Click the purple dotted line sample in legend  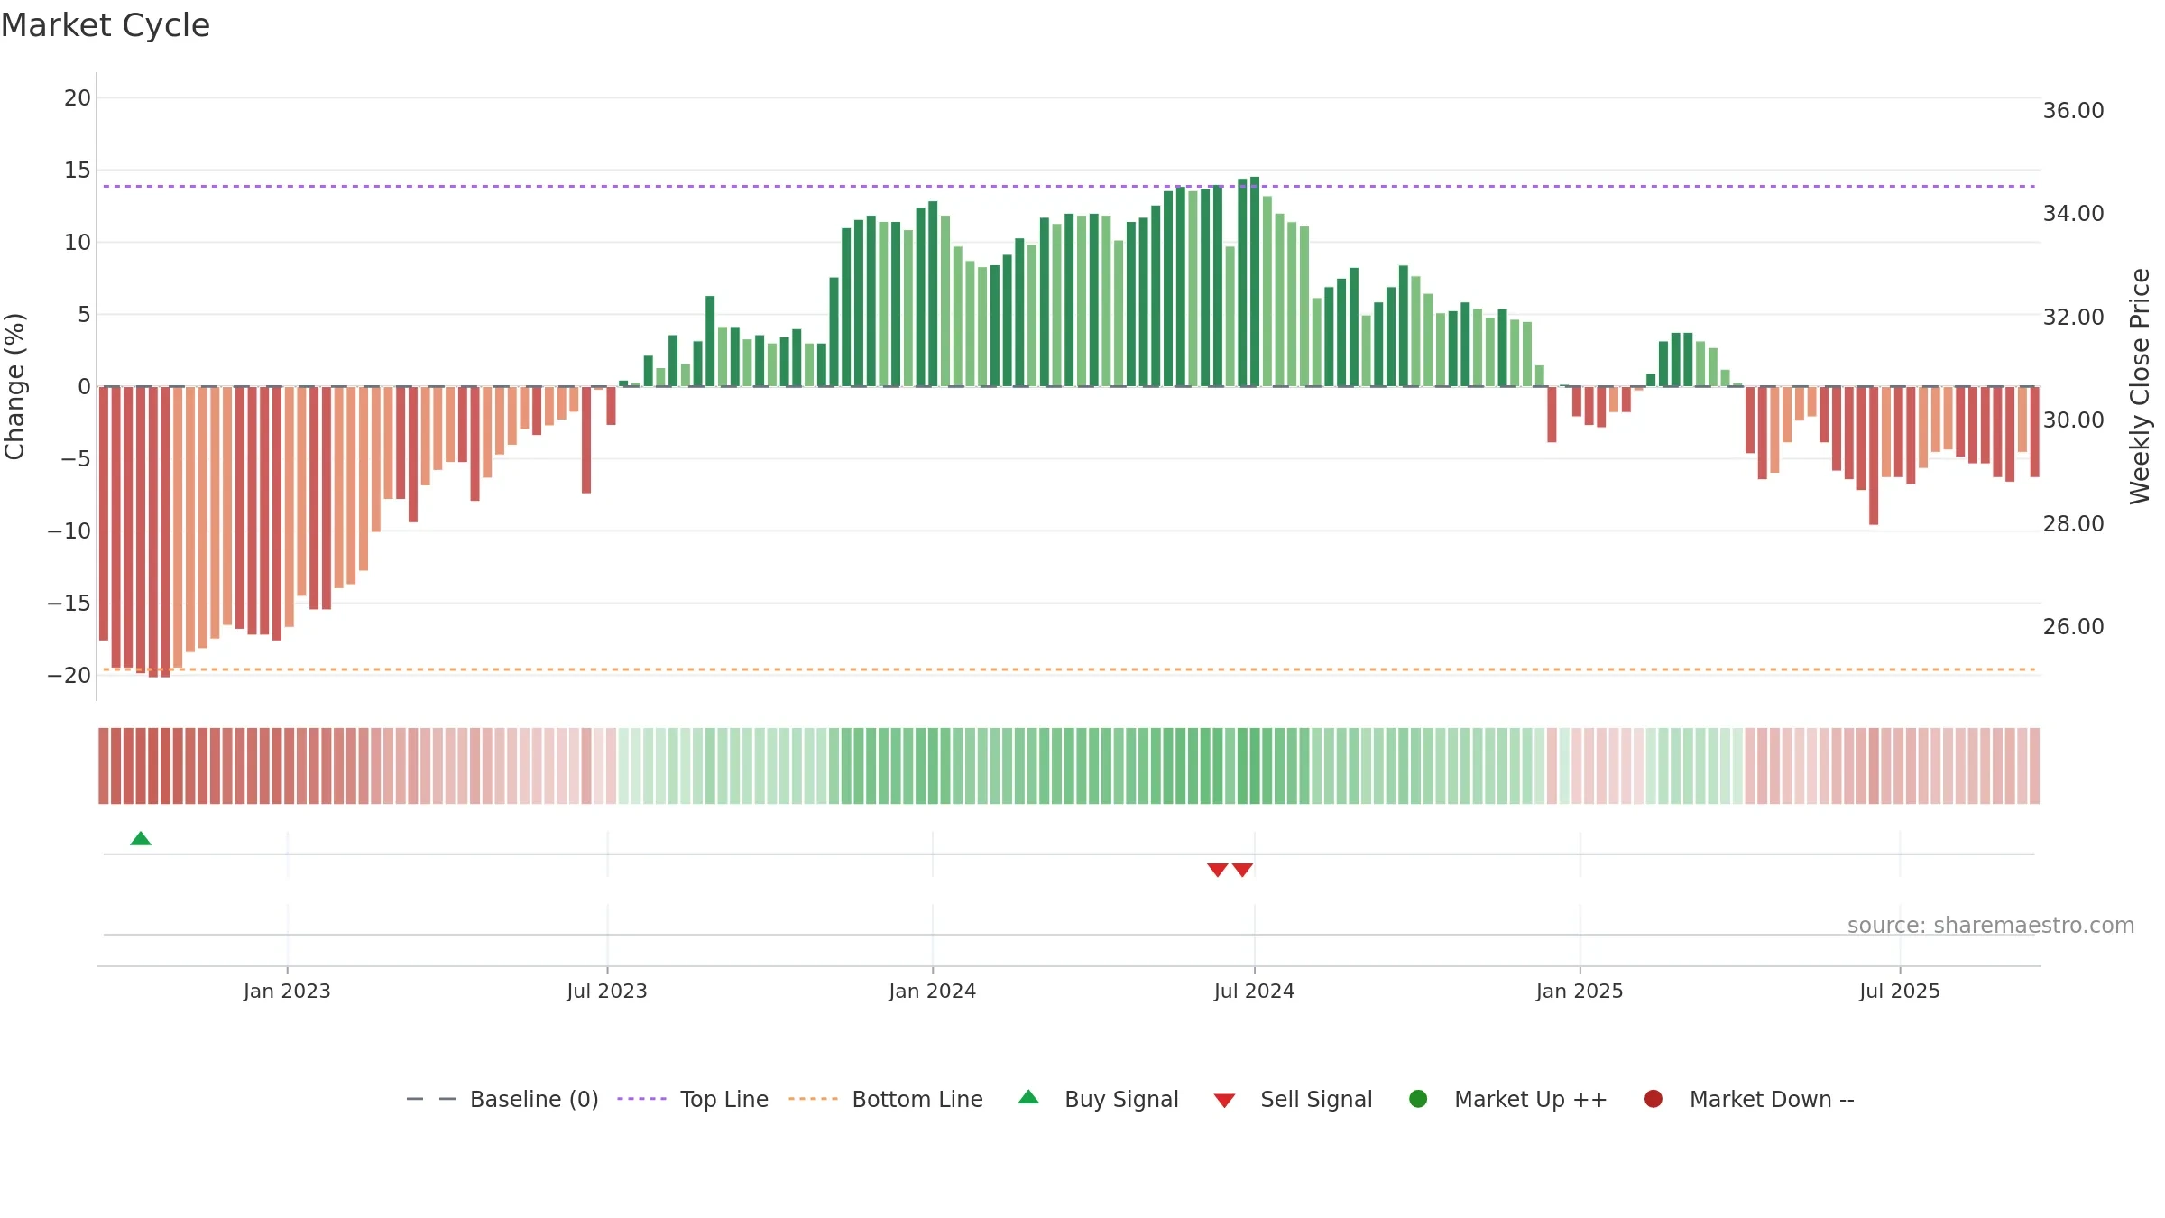(x=642, y=1099)
